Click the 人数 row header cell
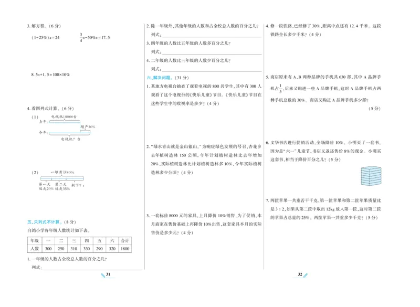 pos(34,248)
